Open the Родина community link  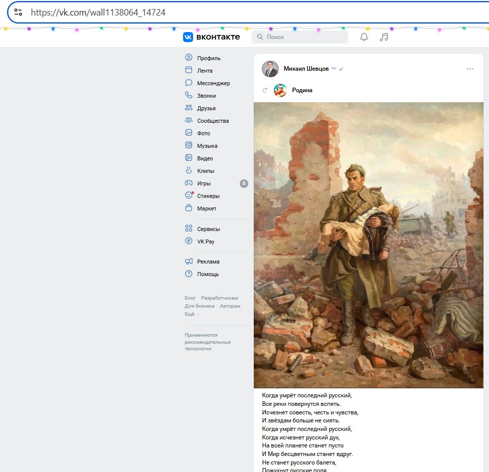(x=302, y=90)
